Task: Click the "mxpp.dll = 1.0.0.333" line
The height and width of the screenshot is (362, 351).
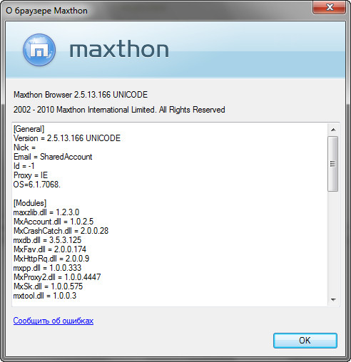Action: pos(47,268)
